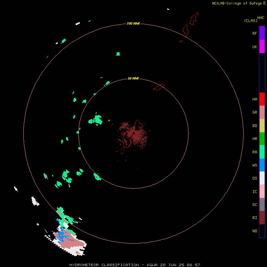
Task: Click the 100 NMI range ring label
Action: (133, 23)
